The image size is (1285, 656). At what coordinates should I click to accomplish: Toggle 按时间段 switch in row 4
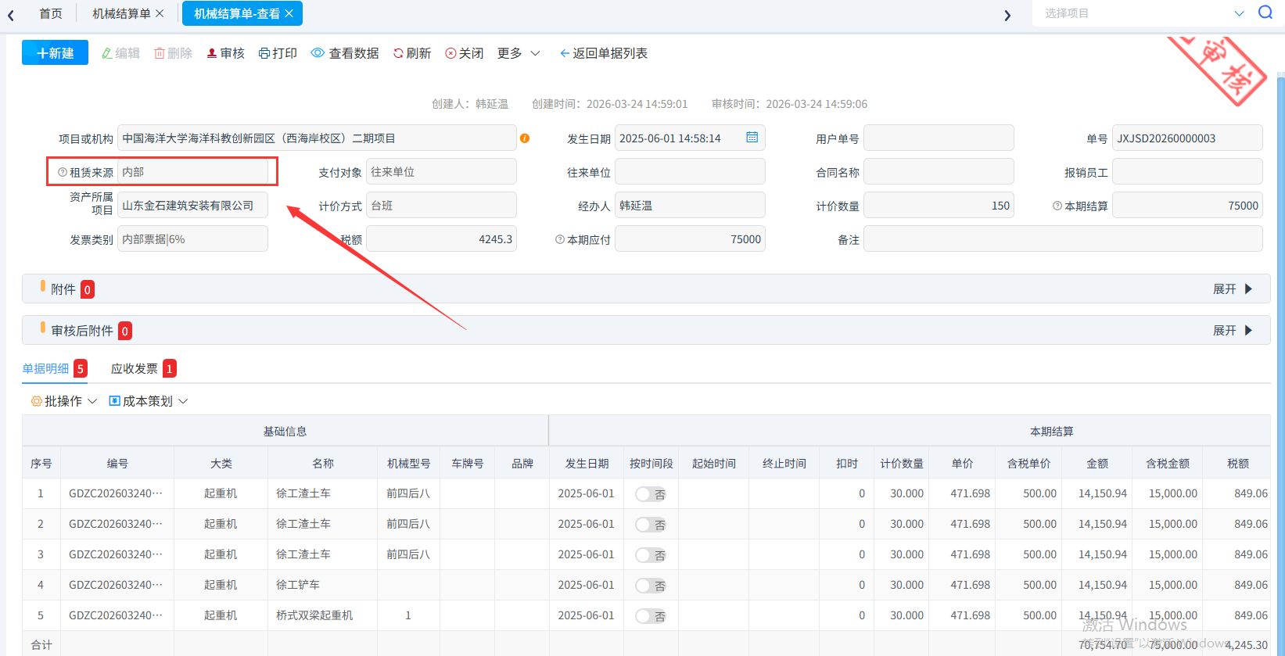(x=651, y=586)
